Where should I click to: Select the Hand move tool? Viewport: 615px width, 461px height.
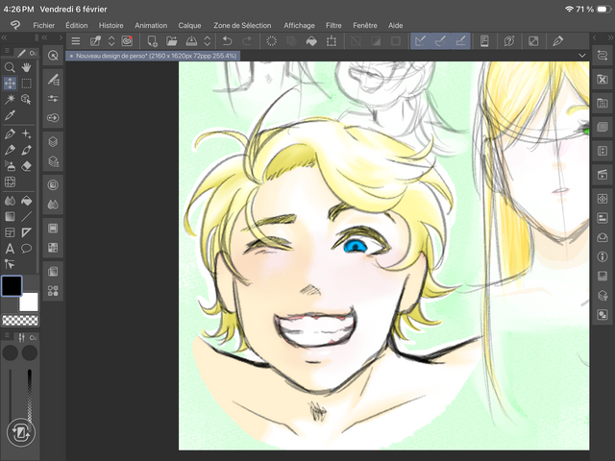[26, 67]
